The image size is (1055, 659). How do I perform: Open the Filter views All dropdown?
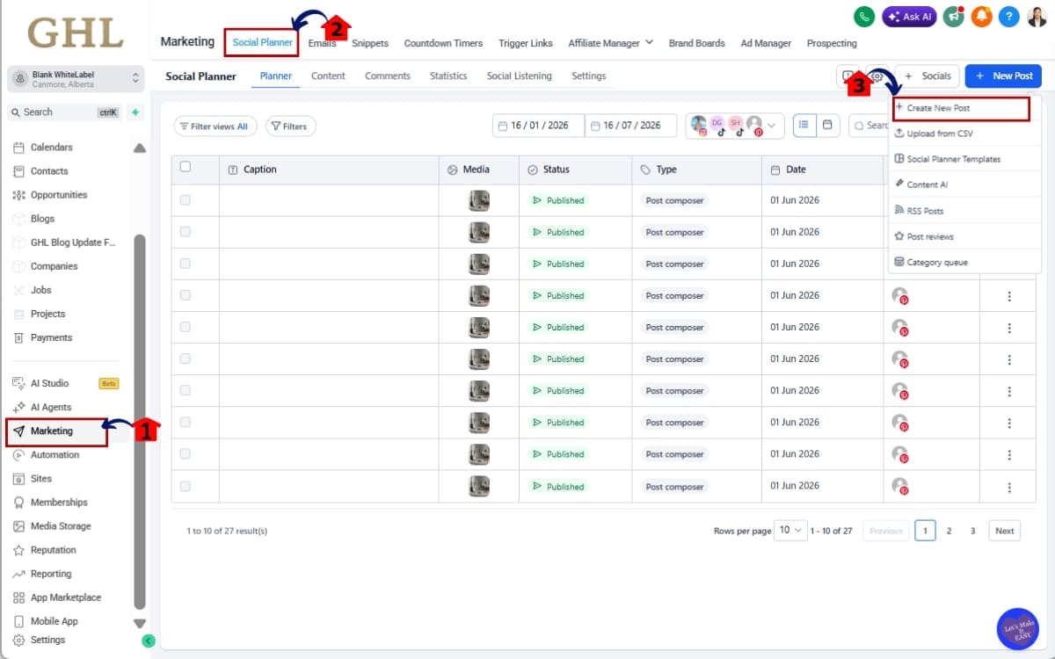pyautogui.click(x=216, y=127)
